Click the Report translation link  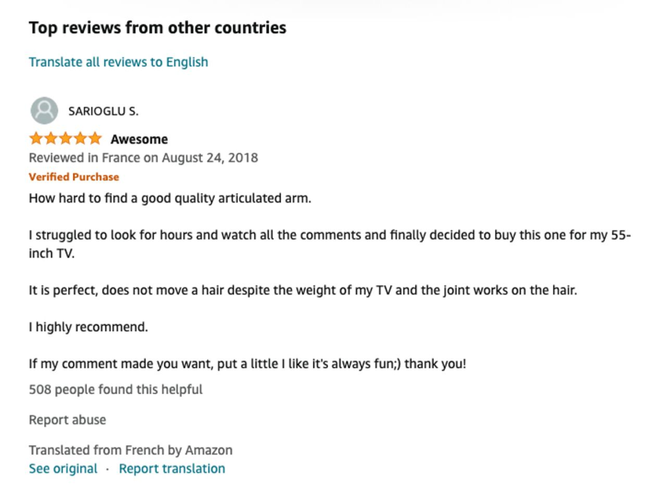pos(172,469)
